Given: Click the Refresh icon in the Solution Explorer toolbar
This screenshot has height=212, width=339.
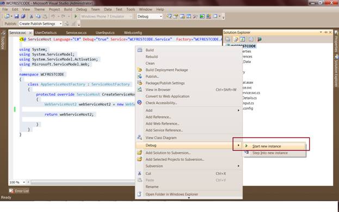Looking at the screenshot, I should tap(243, 39).
